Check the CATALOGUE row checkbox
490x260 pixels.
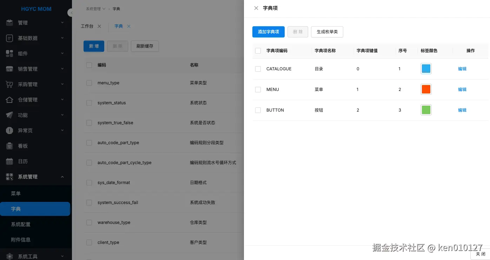coord(258,69)
